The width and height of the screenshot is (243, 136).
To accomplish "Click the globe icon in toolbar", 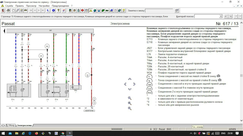I will coord(95,11).
